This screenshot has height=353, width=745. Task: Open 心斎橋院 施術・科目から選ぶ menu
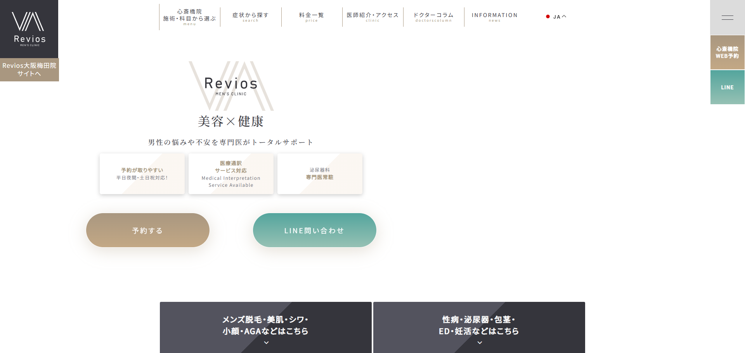[190, 17]
